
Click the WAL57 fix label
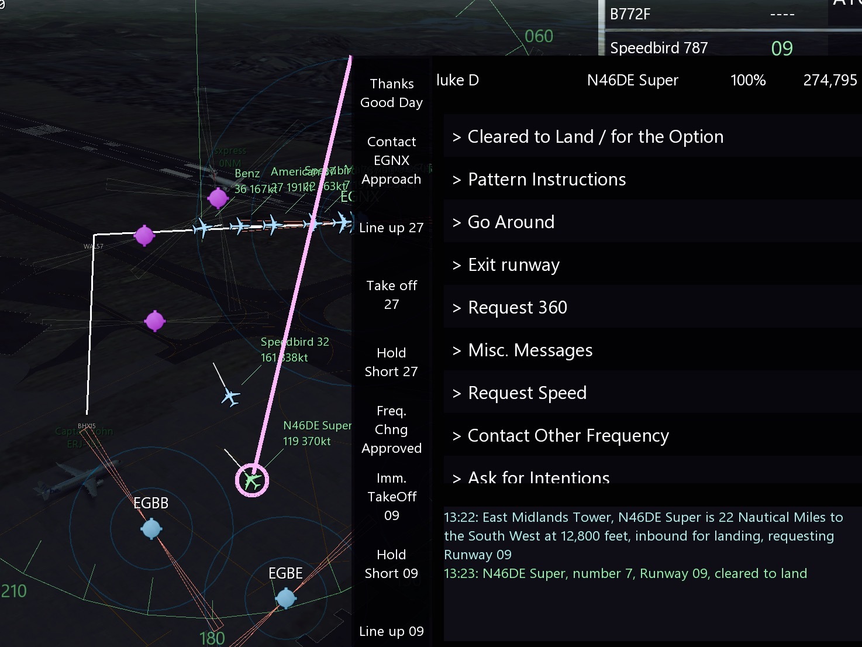tap(93, 246)
